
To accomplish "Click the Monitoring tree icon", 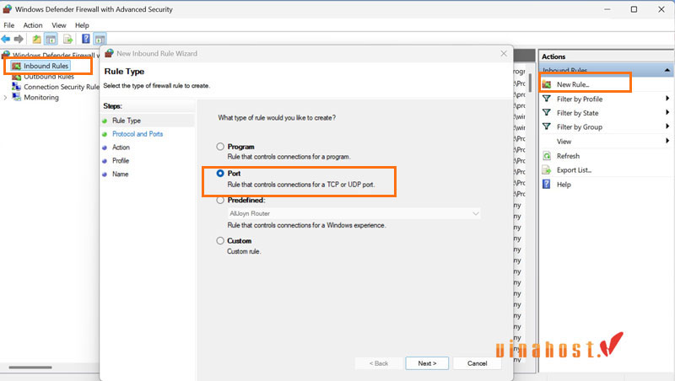I will pyautogui.click(x=16, y=97).
